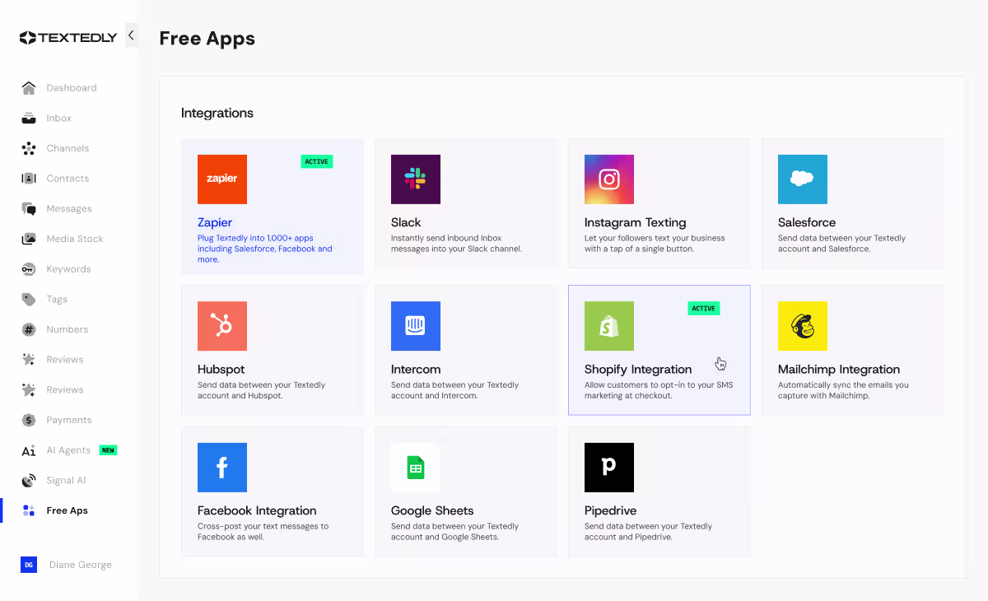Viewport: 988px width, 601px height.
Task: Open Instagram Texting title
Action: click(635, 222)
